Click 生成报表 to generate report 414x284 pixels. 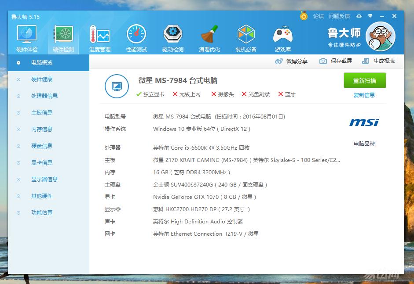[x=379, y=61]
